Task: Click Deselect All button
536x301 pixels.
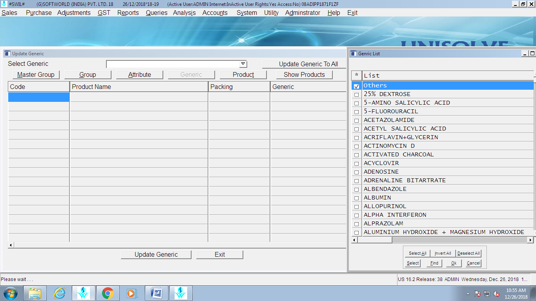Action: pyautogui.click(x=469, y=253)
